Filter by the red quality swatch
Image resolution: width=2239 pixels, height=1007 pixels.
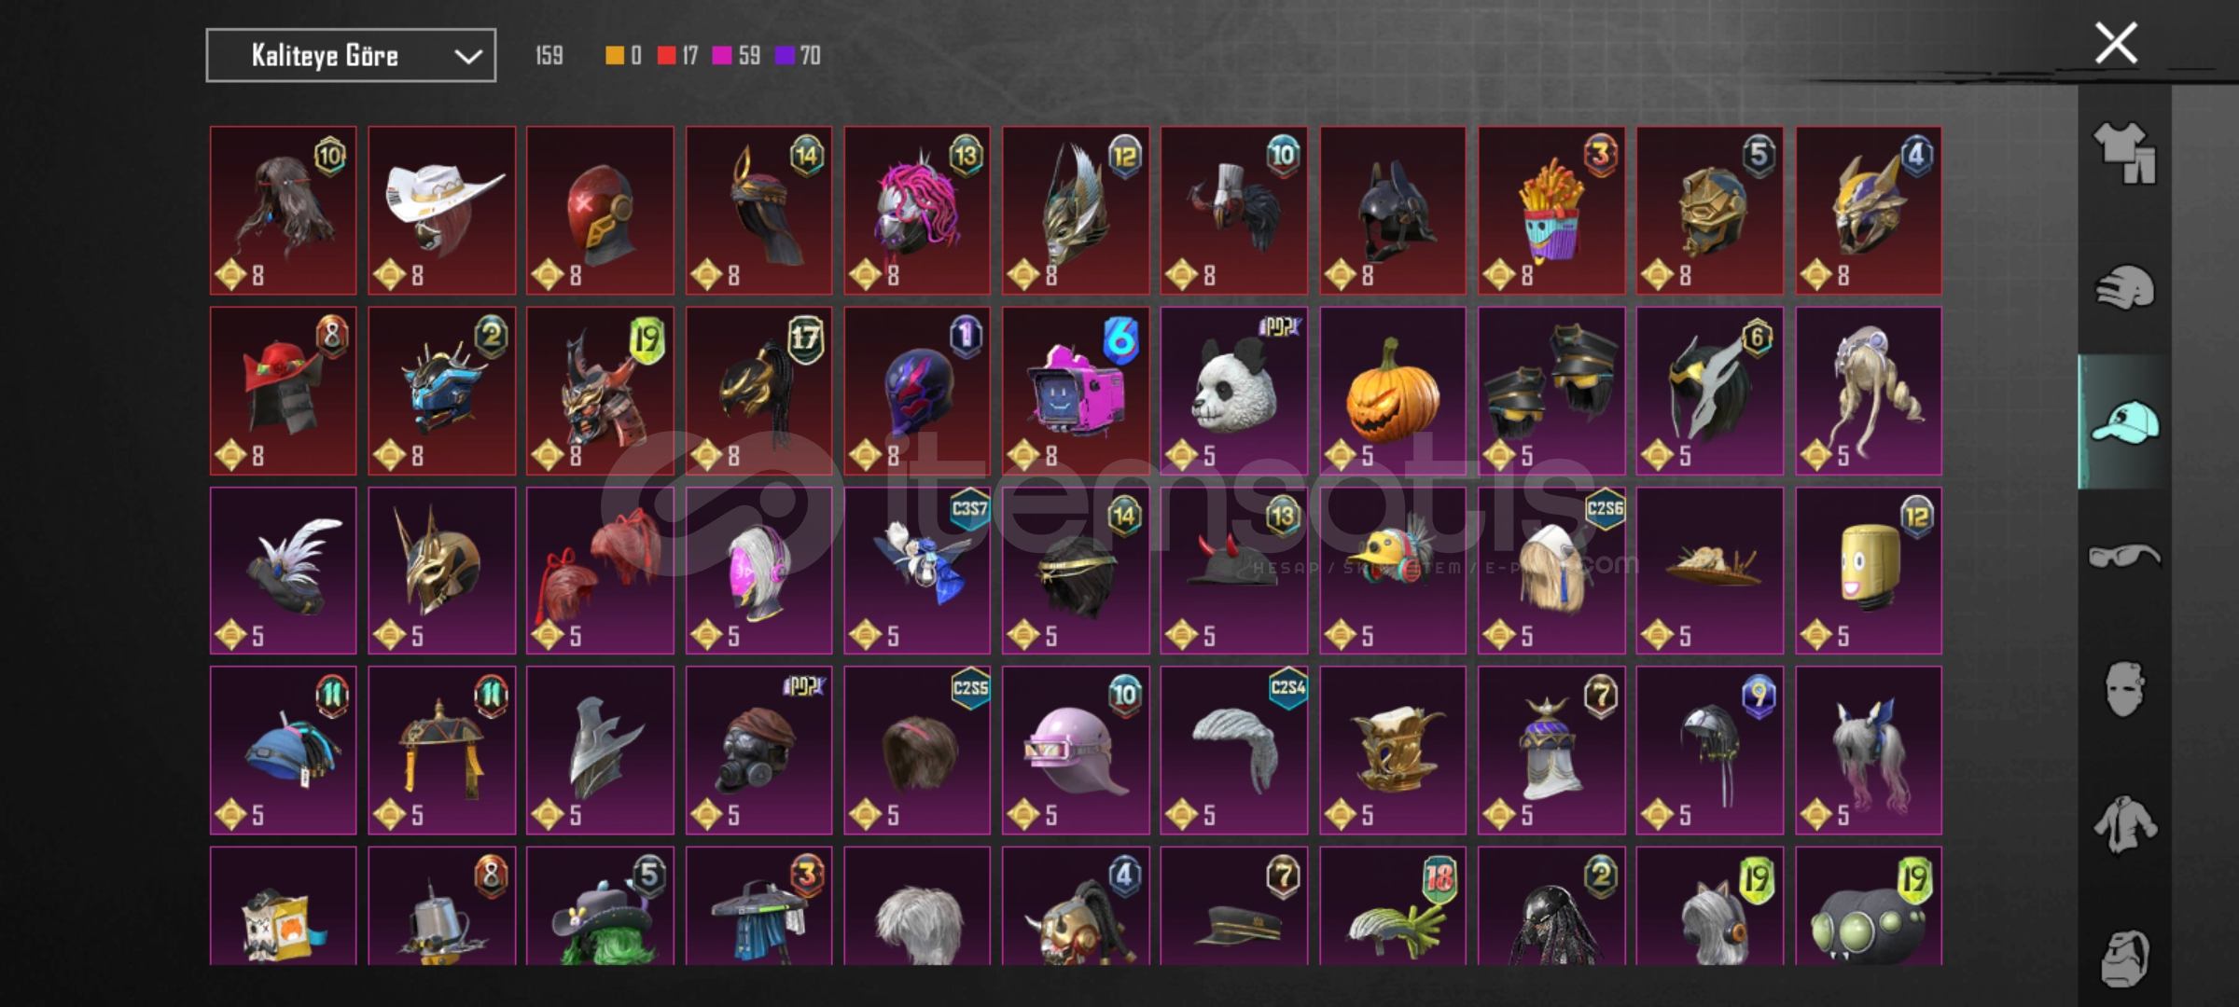pyautogui.click(x=666, y=56)
